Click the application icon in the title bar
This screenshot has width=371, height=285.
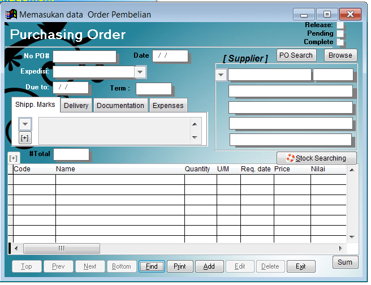point(11,15)
